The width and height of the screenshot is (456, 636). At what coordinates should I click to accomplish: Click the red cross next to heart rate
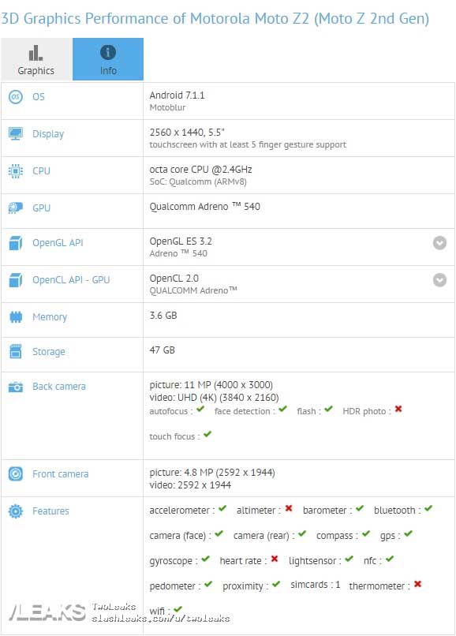point(275,559)
